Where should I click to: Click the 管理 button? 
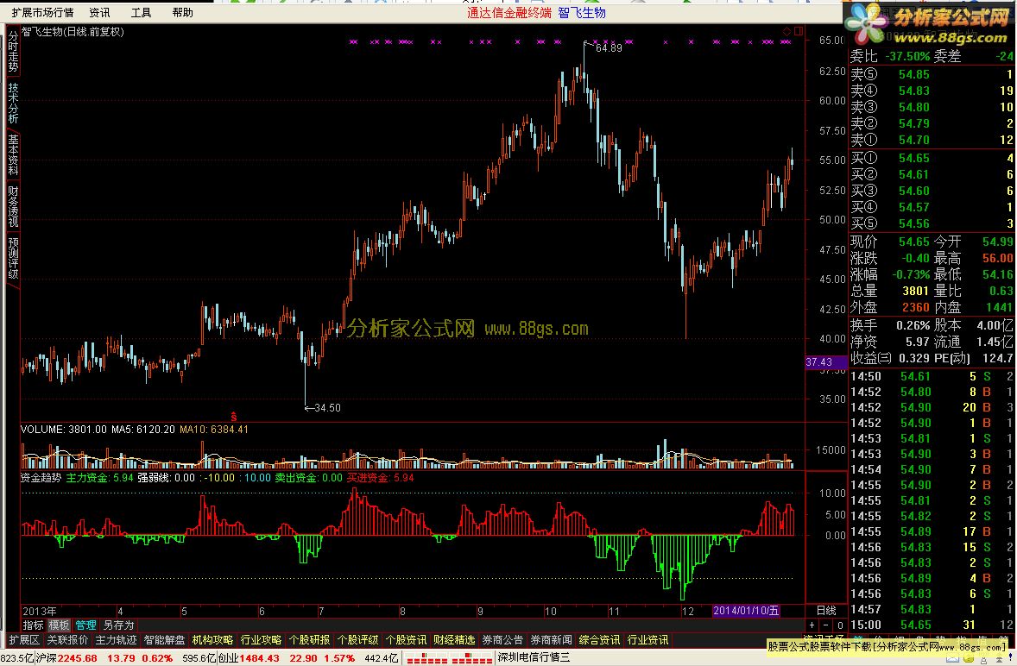[x=85, y=625]
